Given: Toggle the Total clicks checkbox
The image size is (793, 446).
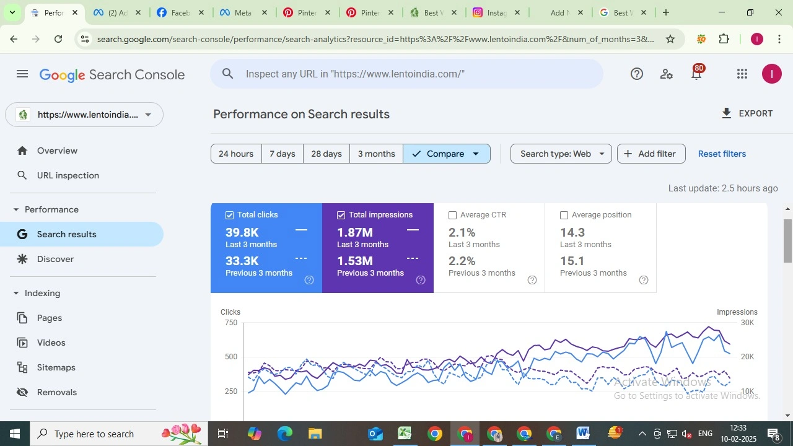Looking at the screenshot, I should coord(230,215).
